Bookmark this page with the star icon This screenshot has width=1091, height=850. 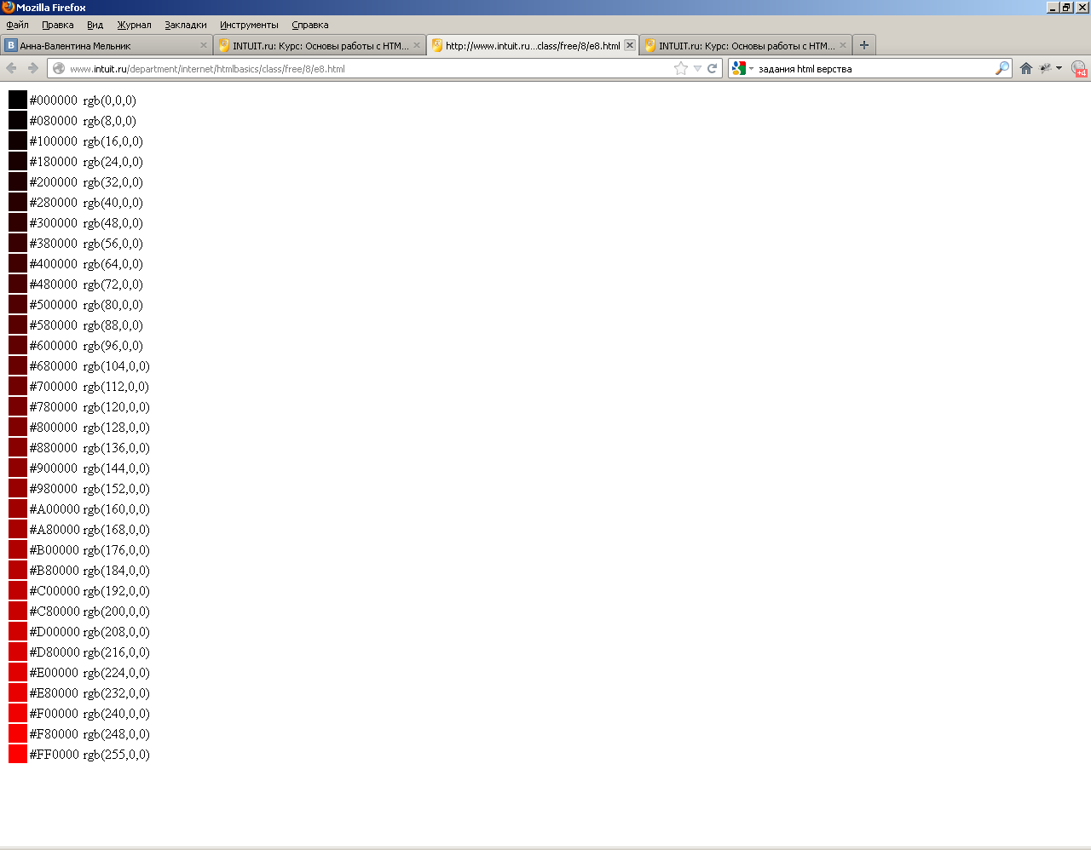coord(681,68)
